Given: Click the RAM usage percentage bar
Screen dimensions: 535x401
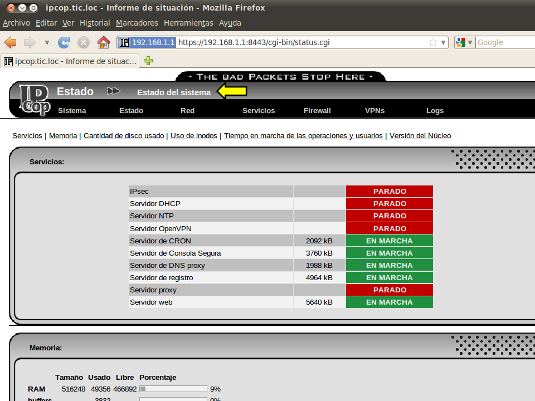Looking at the screenshot, I should (173, 389).
